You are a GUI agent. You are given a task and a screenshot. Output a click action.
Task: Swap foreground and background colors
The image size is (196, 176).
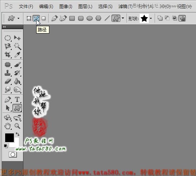coord(18,134)
